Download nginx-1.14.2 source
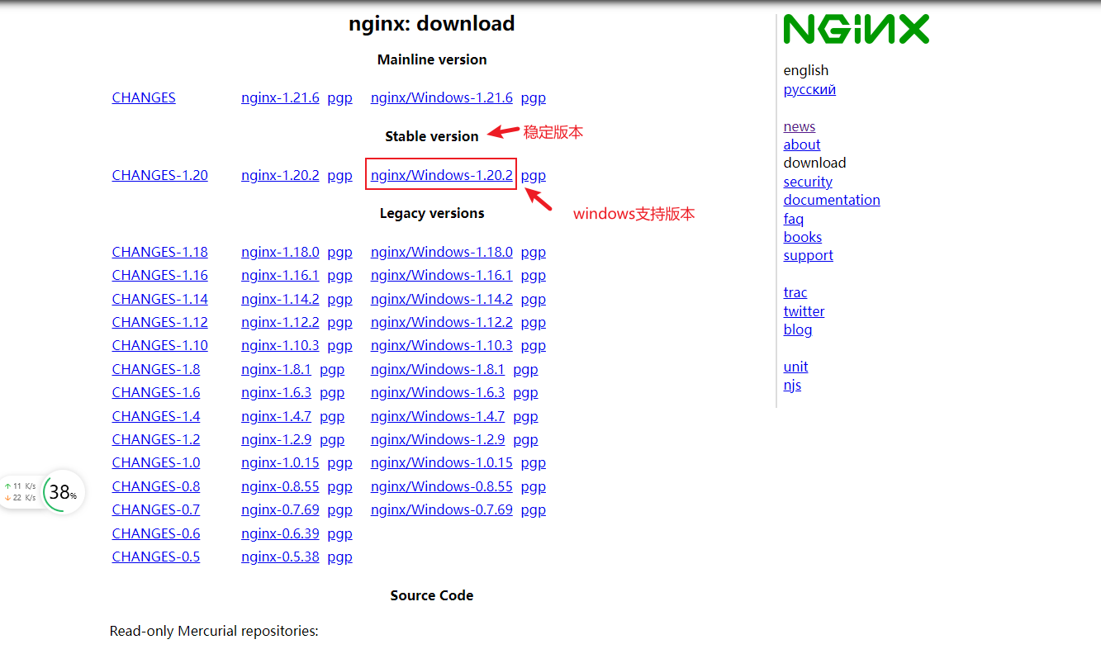 tap(280, 299)
